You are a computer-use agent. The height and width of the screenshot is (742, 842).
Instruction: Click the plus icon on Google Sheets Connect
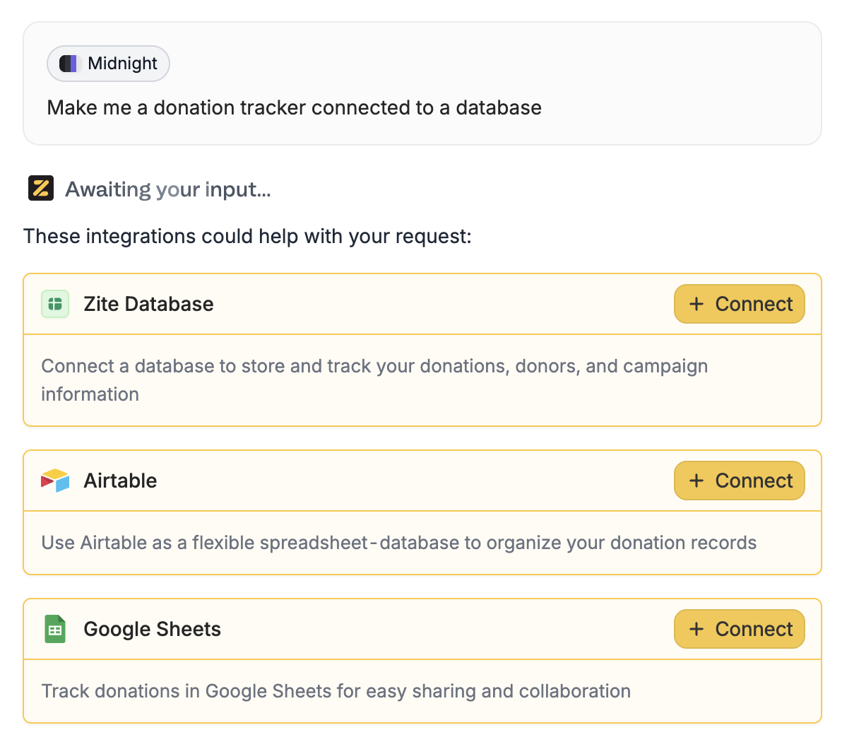697,629
